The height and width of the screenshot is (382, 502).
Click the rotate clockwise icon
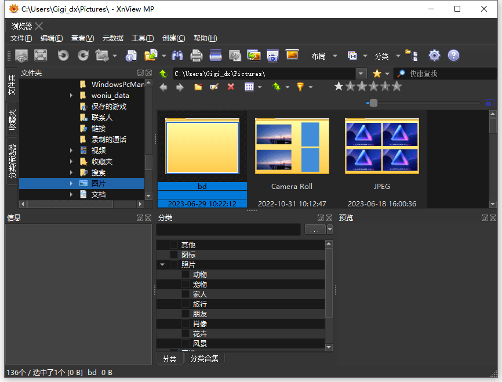(83, 56)
